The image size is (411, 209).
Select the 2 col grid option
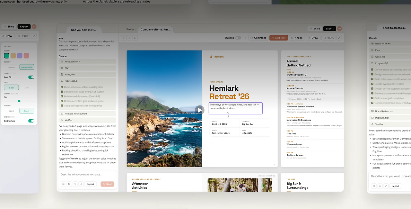coord(11,87)
